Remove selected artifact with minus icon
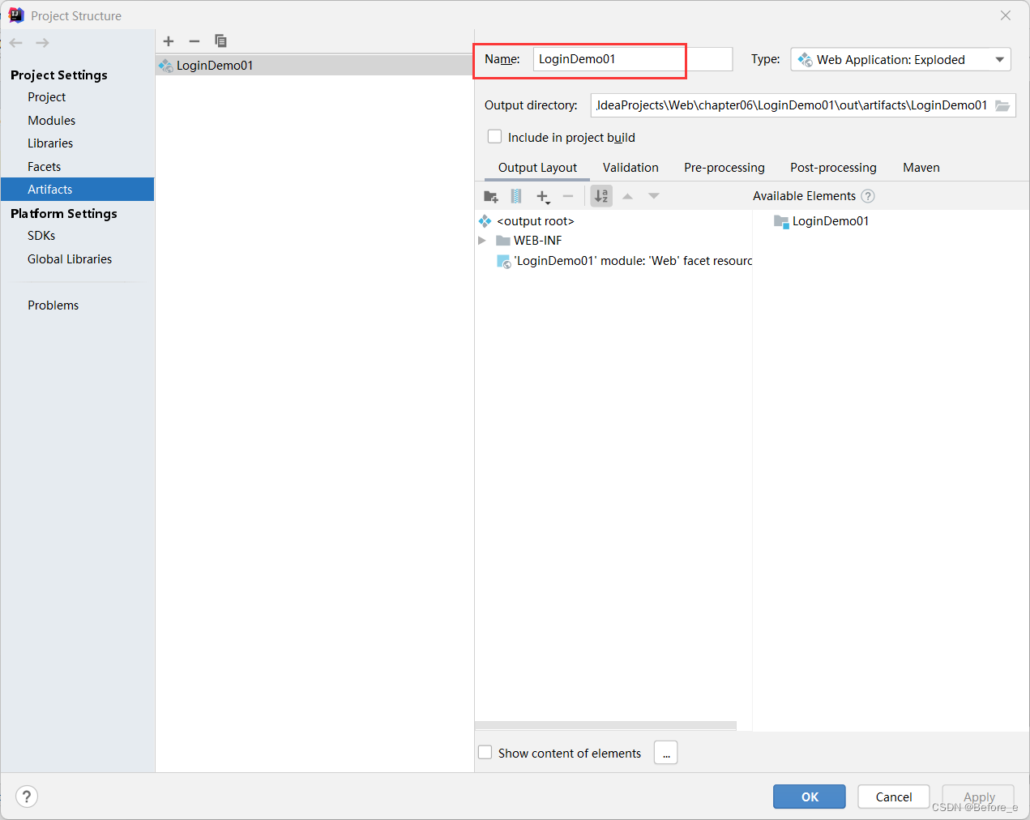Image resolution: width=1030 pixels, height=820 pixels. (x=194, y=41)
